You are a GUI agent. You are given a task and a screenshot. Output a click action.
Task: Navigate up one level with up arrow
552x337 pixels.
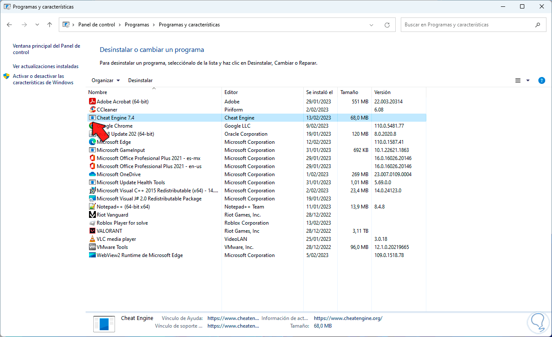[x=49, y=25]
